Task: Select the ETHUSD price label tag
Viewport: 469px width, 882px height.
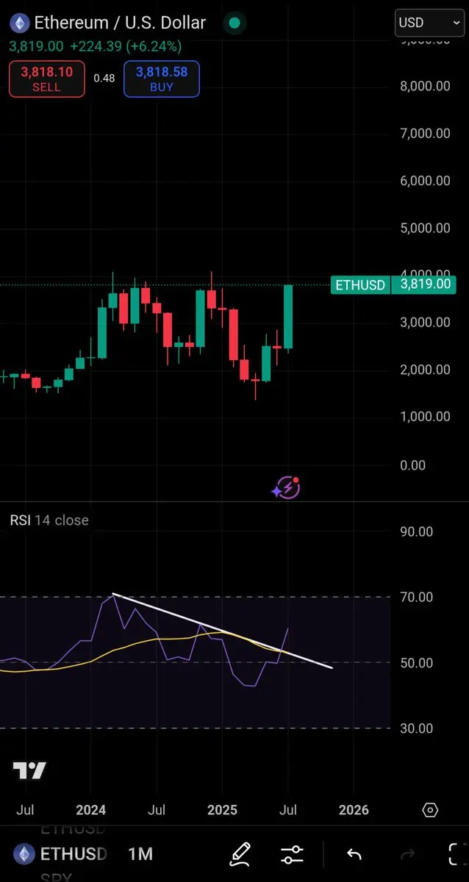Action: coord(360,285)
